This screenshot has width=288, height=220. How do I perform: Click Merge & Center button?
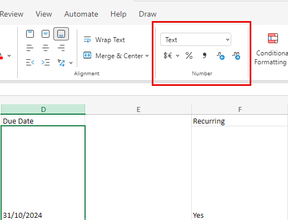click(x=113, y=55)
